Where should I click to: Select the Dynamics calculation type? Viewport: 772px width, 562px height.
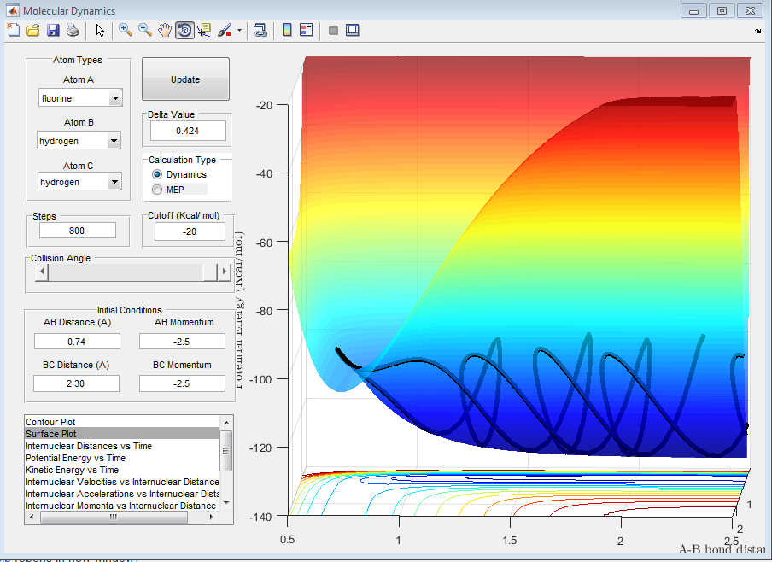156,174
